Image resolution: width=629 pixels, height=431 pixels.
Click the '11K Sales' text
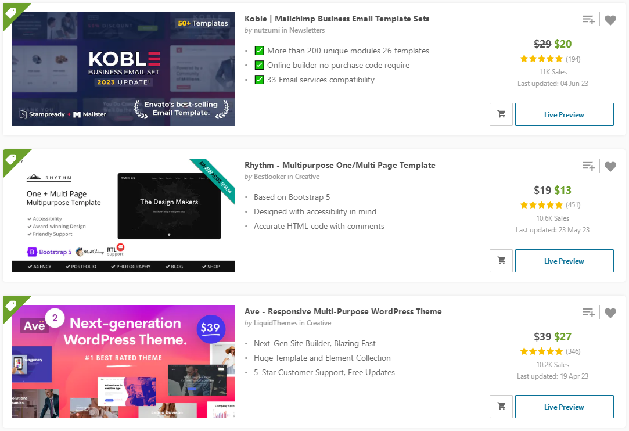553,72
